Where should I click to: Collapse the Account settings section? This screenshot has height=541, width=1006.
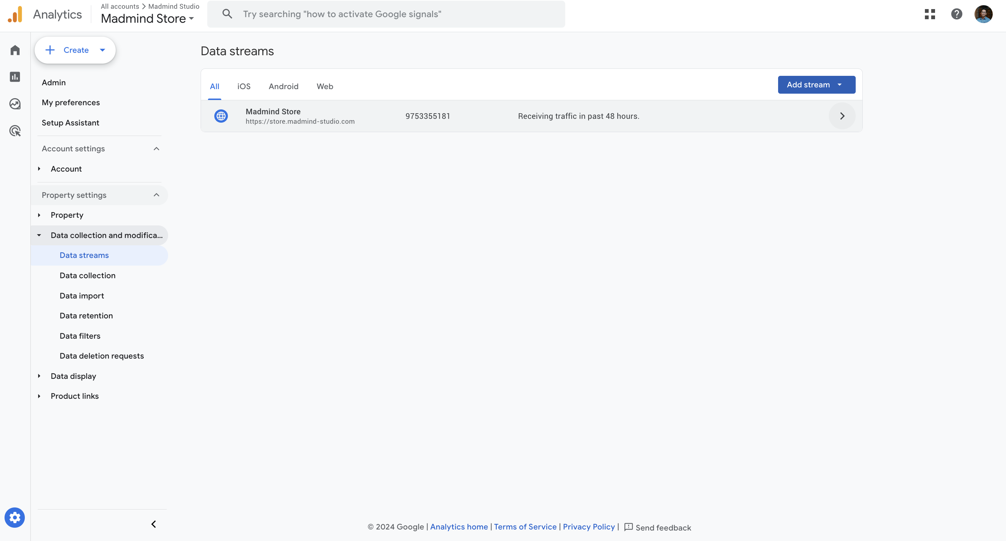[156, 149]
